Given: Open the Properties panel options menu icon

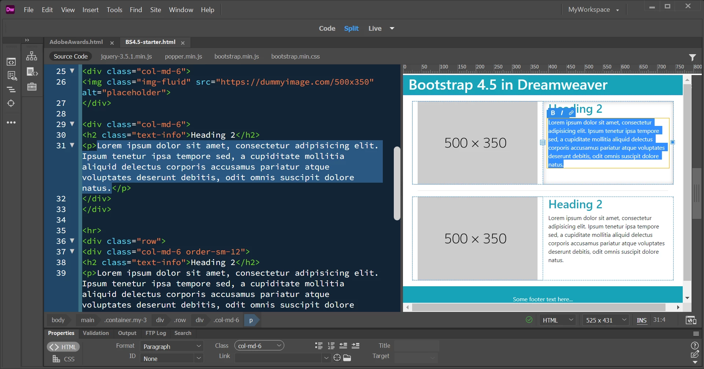Looking at the screenshot, I should point(696,333).
